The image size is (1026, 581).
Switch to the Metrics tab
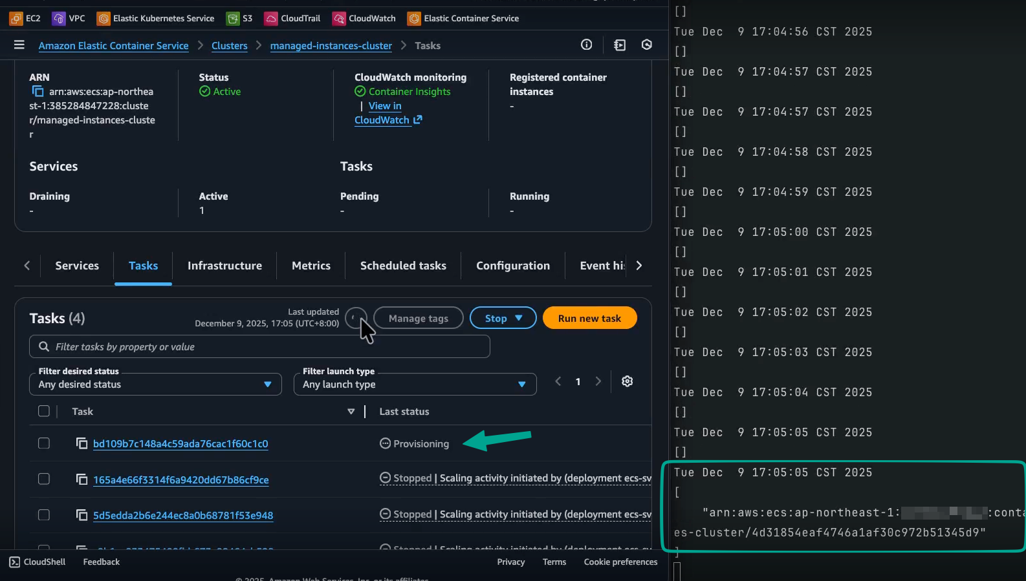[311, 266]
